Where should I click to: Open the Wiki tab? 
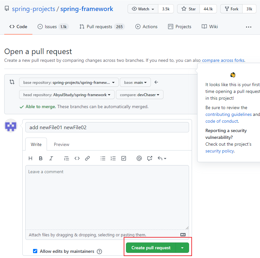coord(210,27)
